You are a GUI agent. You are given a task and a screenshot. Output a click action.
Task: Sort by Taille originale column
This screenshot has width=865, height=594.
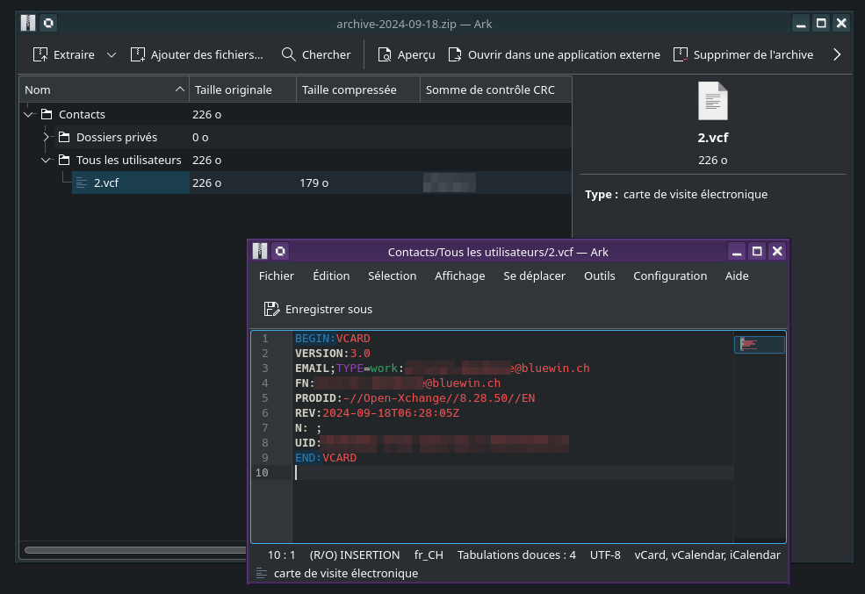[x=234, y=89]
